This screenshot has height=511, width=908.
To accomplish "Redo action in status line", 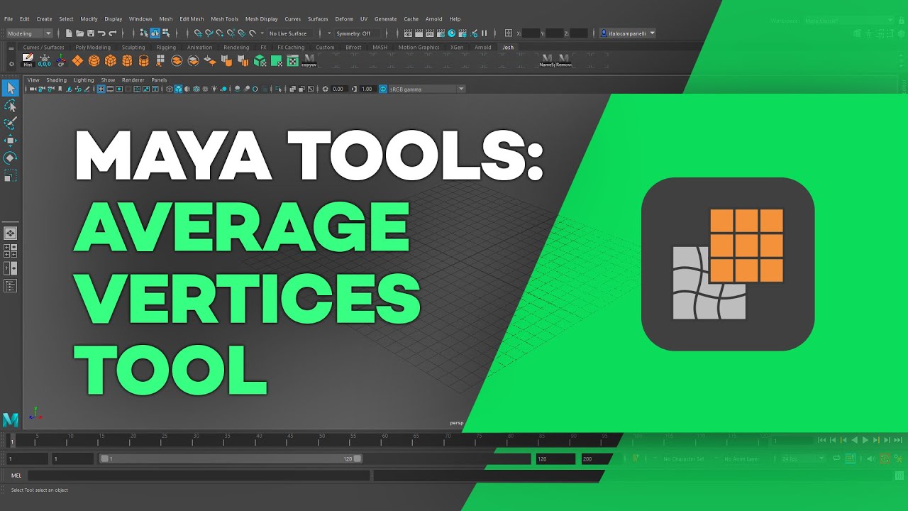I will (x=112, y=33).
